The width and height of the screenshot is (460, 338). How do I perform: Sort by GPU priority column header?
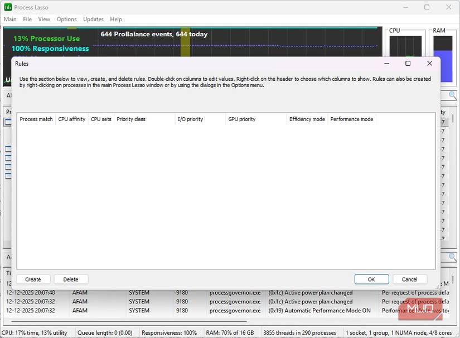pyautogui.click(x=256, y=119)
